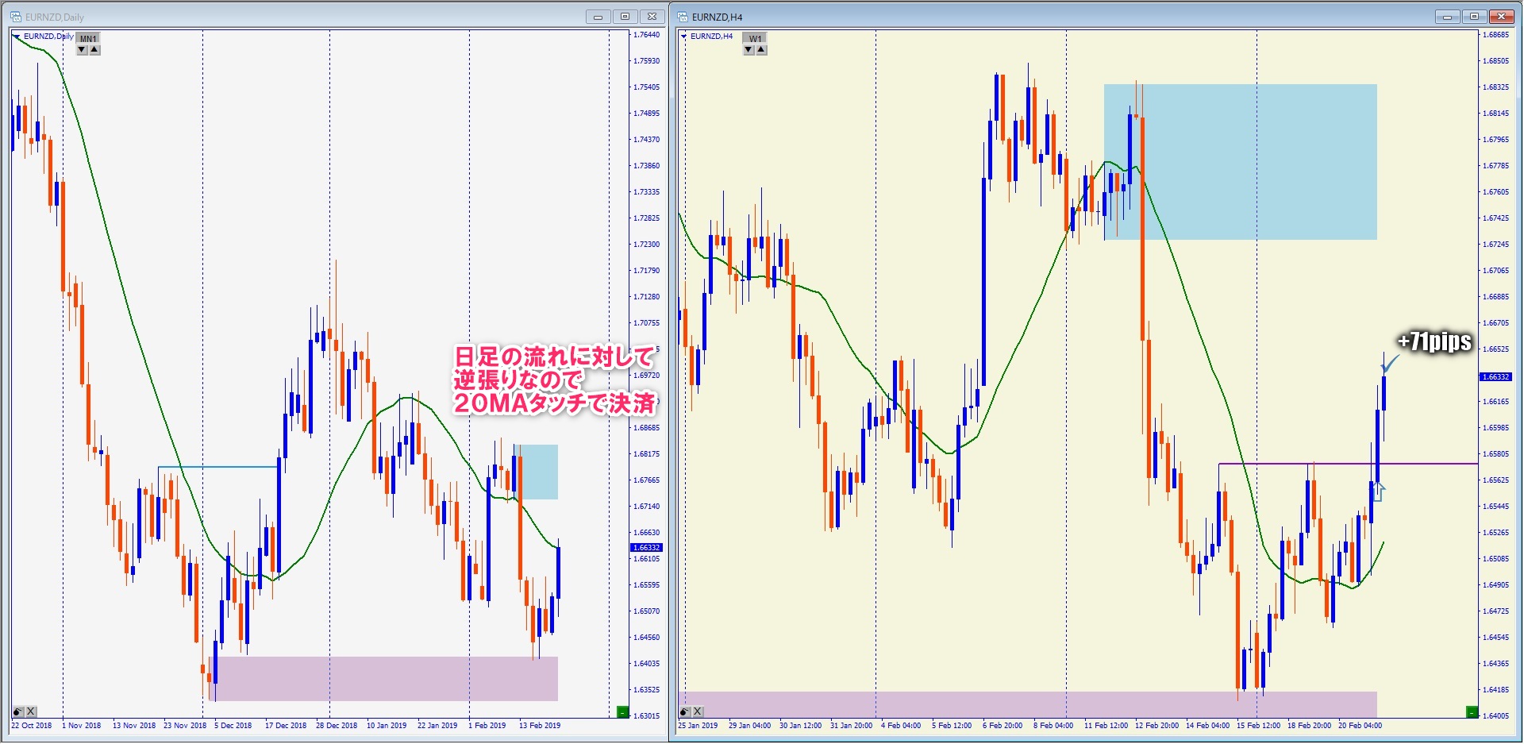
Task: Click the '5 Dec 2018' date label
Action: pos(233,725)
